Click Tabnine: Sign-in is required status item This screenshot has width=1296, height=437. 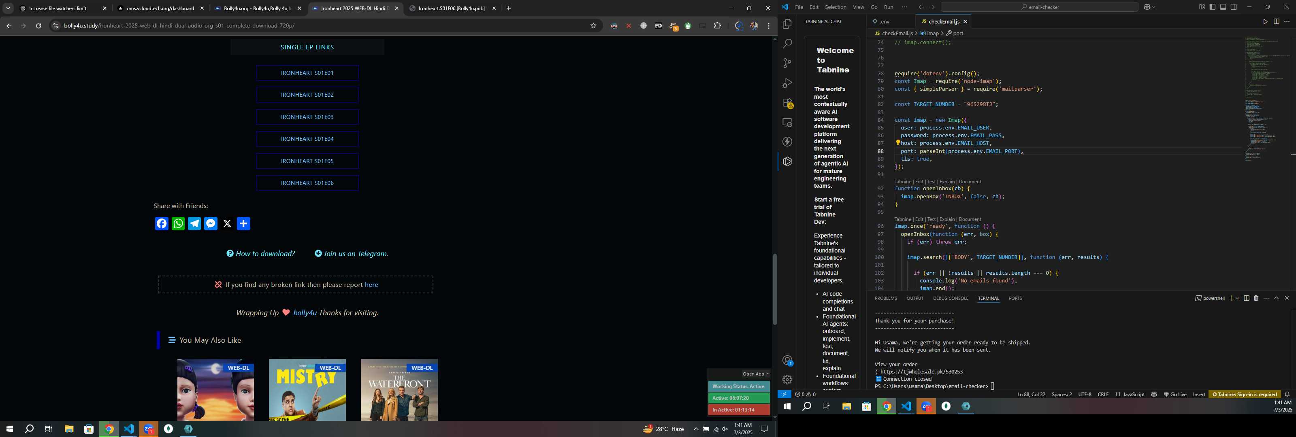1245,394
